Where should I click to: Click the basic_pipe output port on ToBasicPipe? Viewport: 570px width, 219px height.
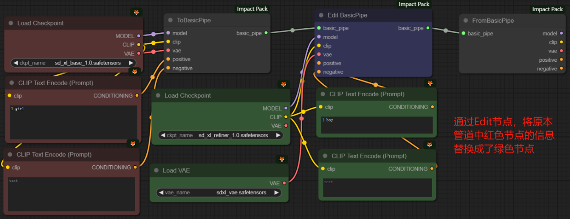pos(266,33)
